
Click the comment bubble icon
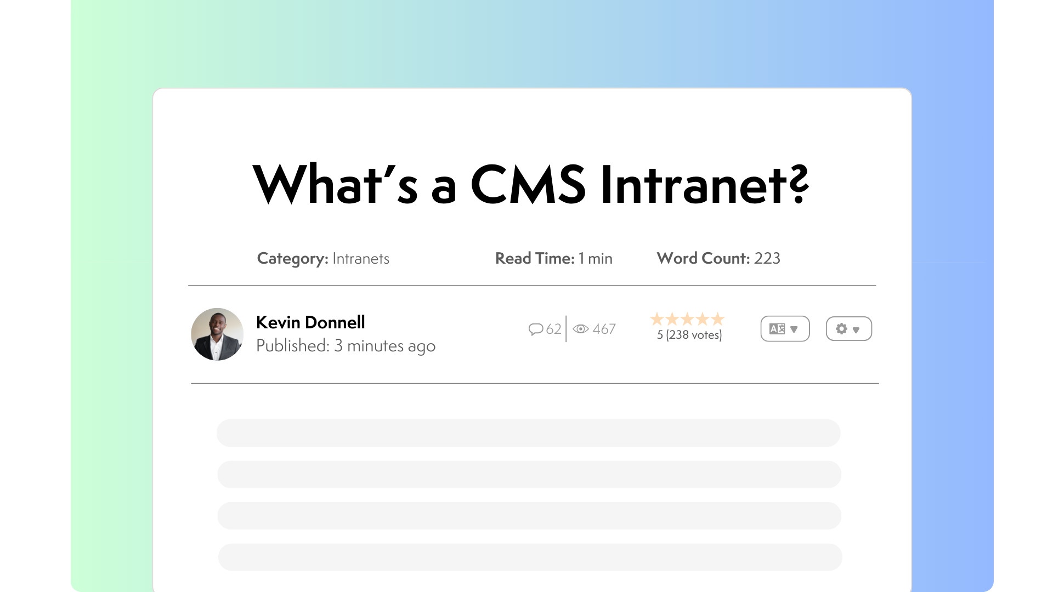(535, 329)
